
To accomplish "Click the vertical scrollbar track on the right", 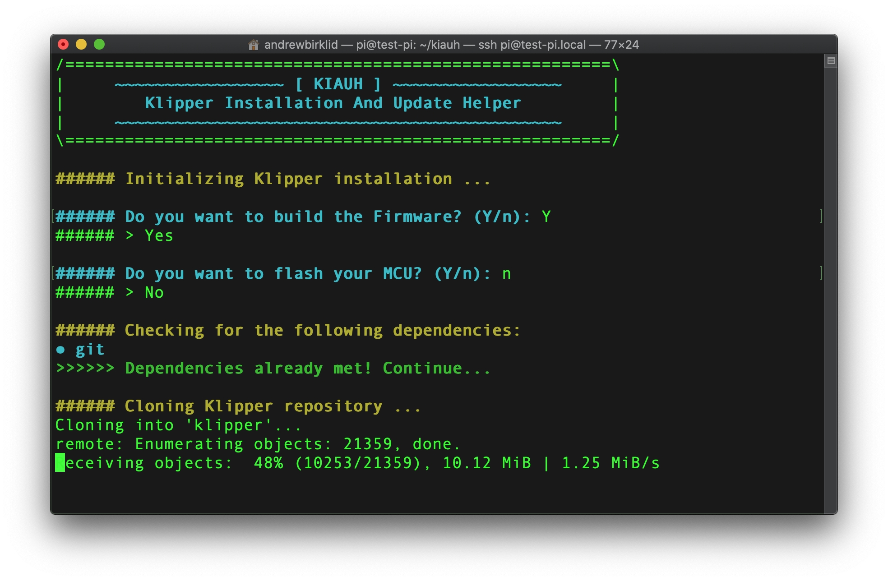I will pyautogui.click(x=831, y=289).
